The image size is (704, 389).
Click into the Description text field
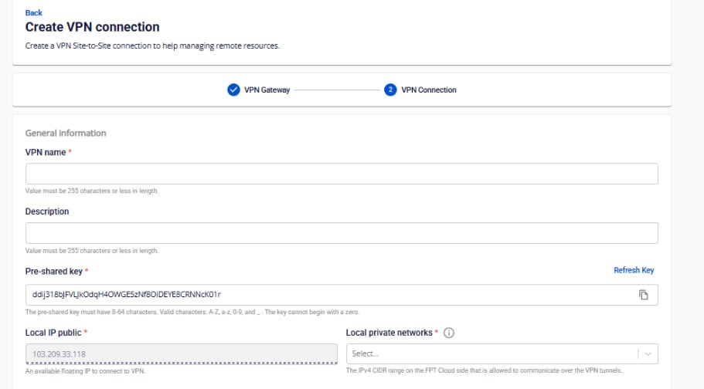(x=342, y=233)
